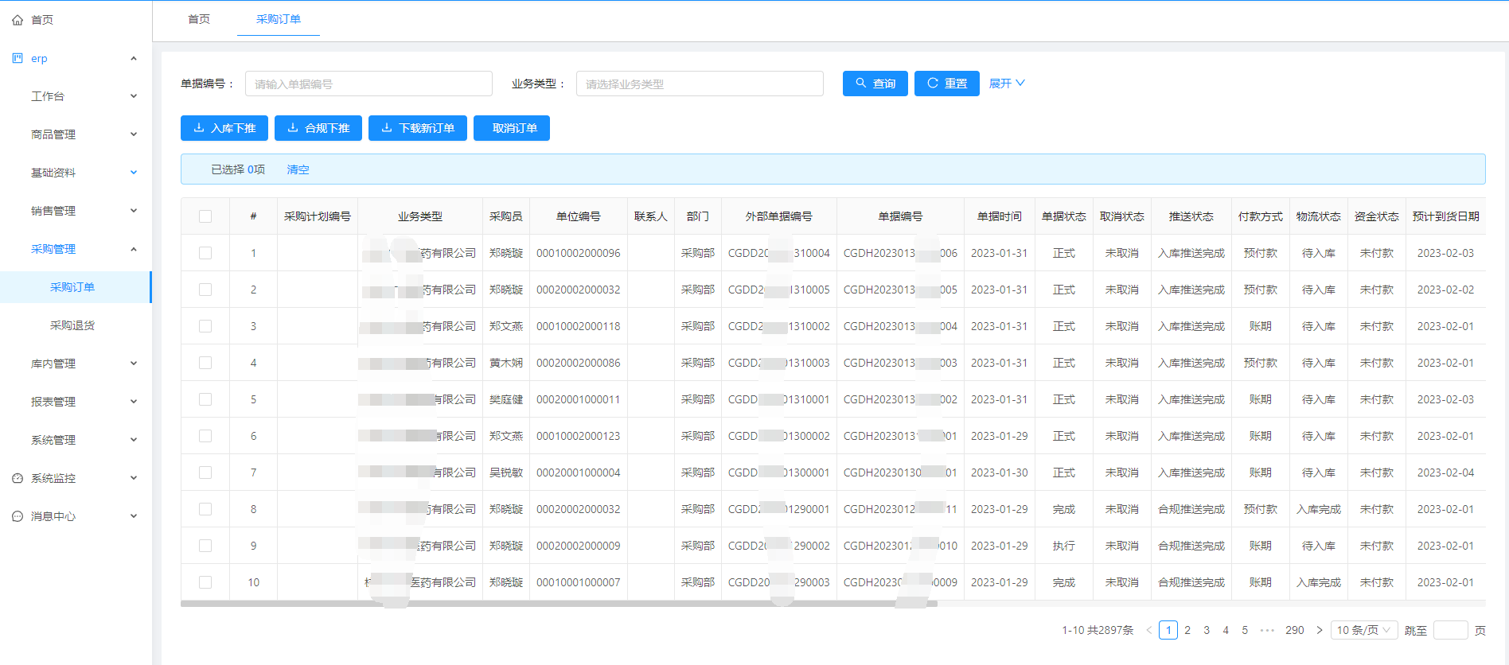Go to page 5
This screenshot has width=1509, height=665.
pyautogui.click(x=1245, y=630)
